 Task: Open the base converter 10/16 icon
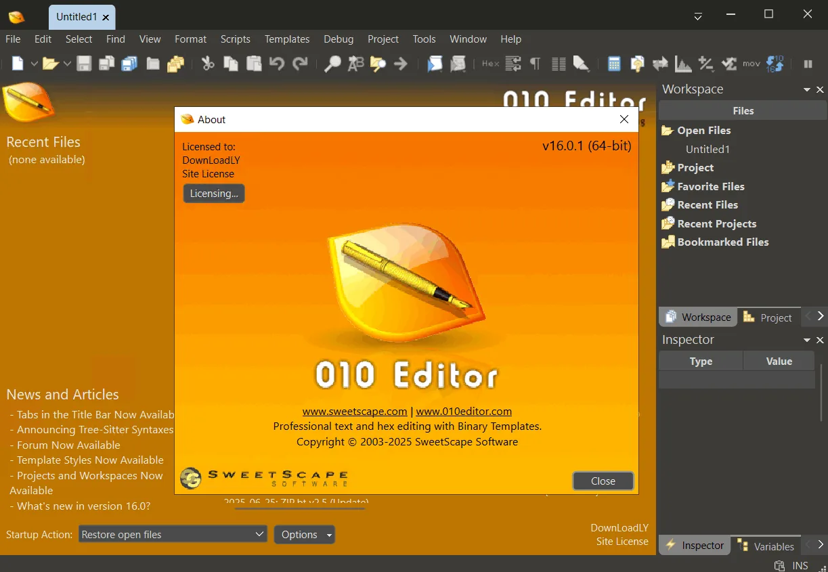pyautogui.click(x=775, y=64)
